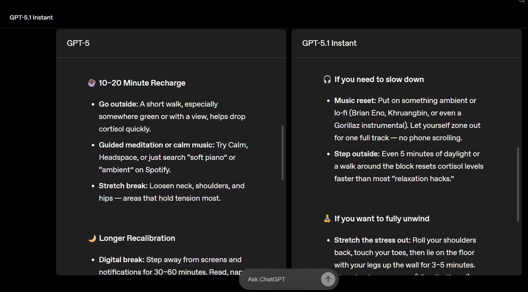Click the send arrow button
The image size is (528, 292).
(328, 279)
